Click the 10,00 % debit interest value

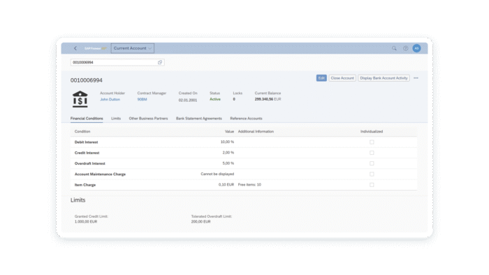click(x=227, y=142)
